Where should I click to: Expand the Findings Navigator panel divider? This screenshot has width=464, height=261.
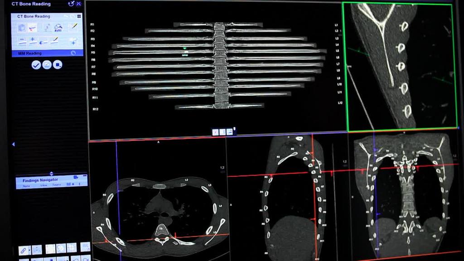51,173
